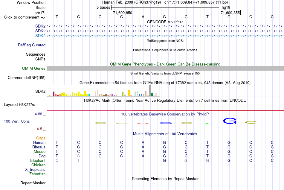Click the Zebrafish species label
Screen dimensions: 284x190
pos(37,174)
